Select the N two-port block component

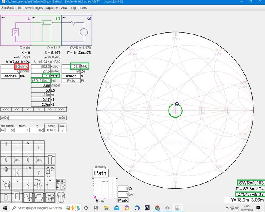pos(28,197)
